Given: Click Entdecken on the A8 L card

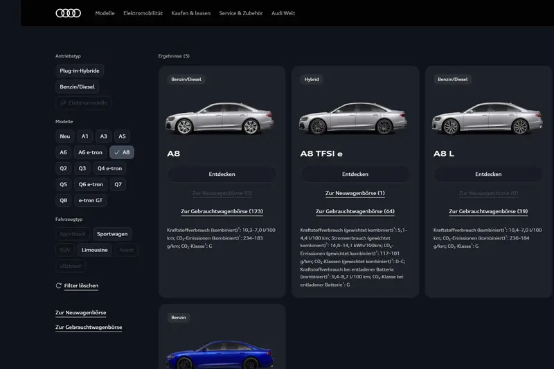Looking at the screenshot, I should point(488,174).
